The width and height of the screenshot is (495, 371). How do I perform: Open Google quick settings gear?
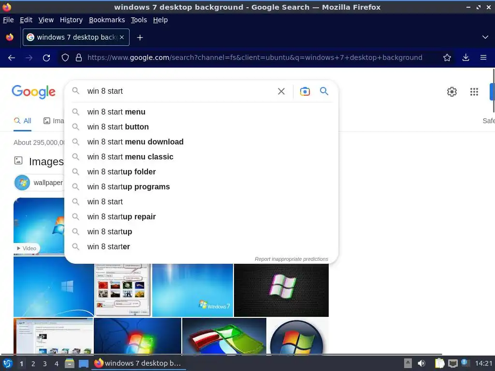pos(452,91)
